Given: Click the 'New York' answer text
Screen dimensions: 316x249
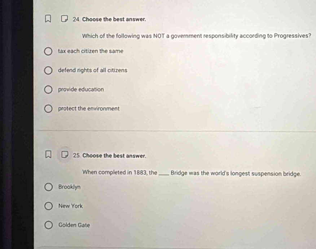Looking at the screenshot, I should click(x=70, y=206).
